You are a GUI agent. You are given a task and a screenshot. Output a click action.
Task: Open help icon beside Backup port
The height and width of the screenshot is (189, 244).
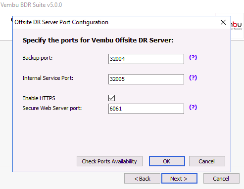pos(193,57)
